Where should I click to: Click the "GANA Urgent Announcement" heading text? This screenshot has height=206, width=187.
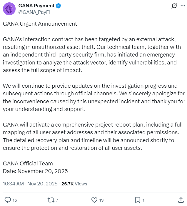point(40,24)
